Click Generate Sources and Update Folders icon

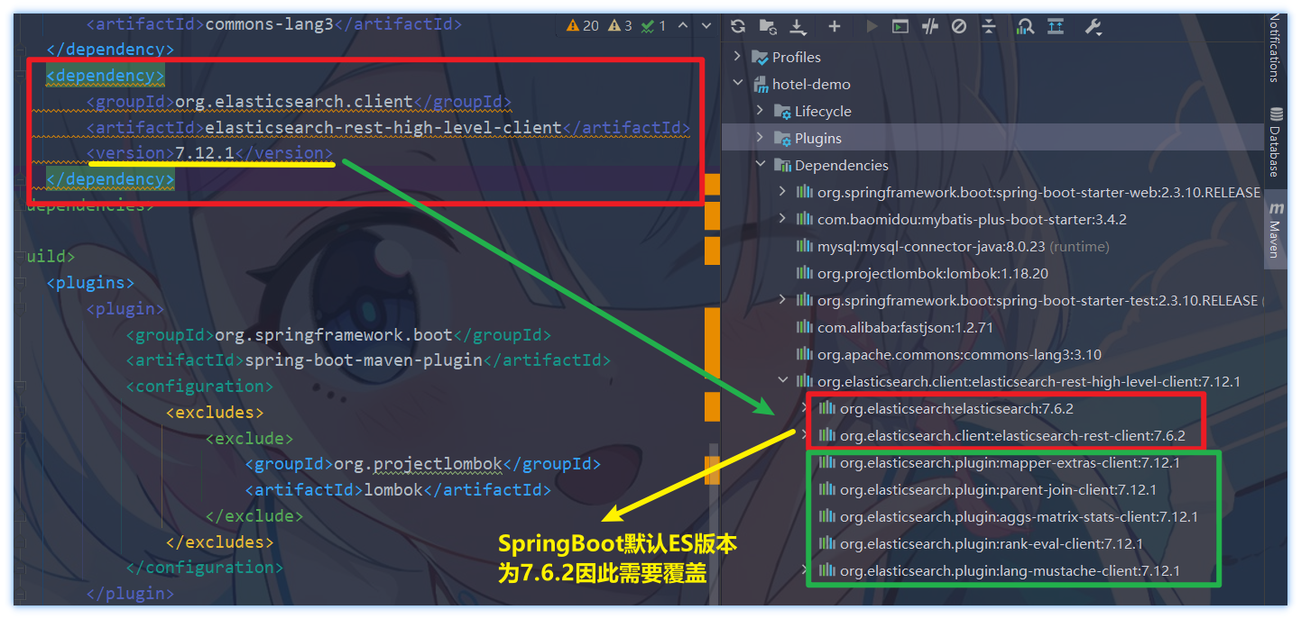(x=767, y=26)
